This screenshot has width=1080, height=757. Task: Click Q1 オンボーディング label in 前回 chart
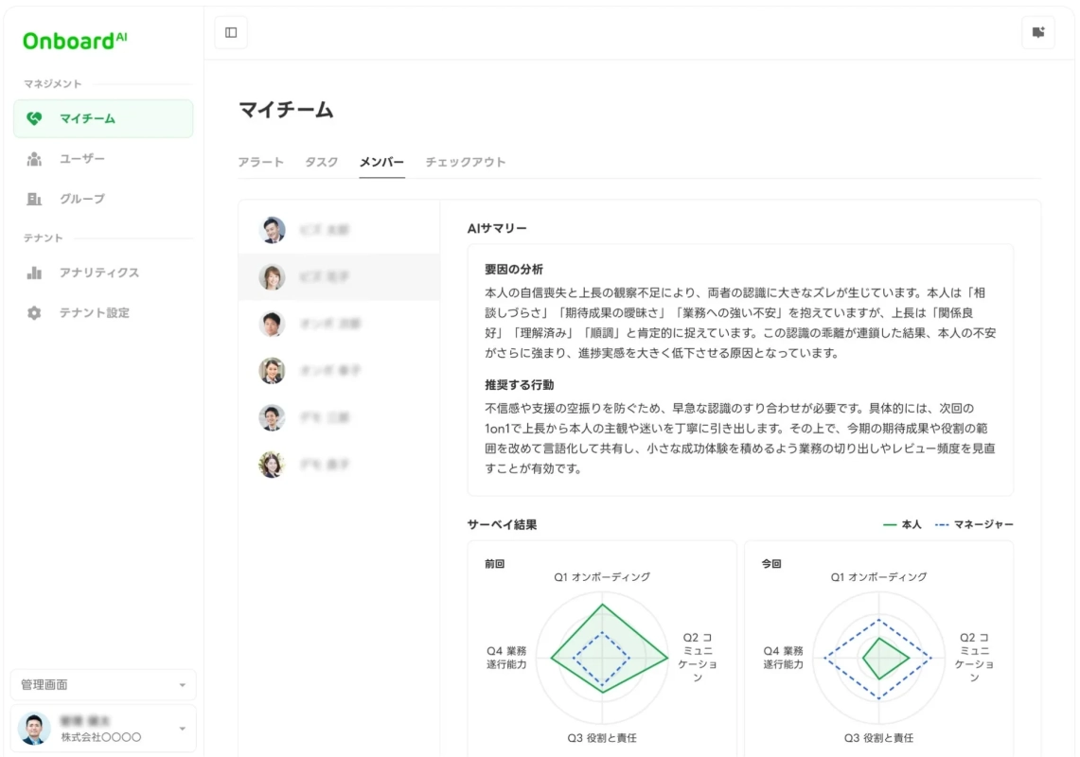(602, 577)
